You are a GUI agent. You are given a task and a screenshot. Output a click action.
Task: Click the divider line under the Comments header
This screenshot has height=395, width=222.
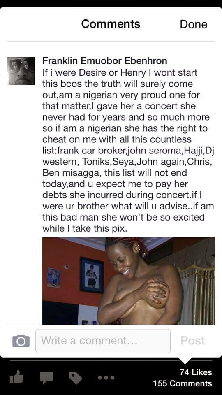[111, 41]
